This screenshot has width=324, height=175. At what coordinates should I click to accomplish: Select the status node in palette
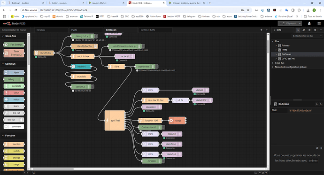pos(14,99)
